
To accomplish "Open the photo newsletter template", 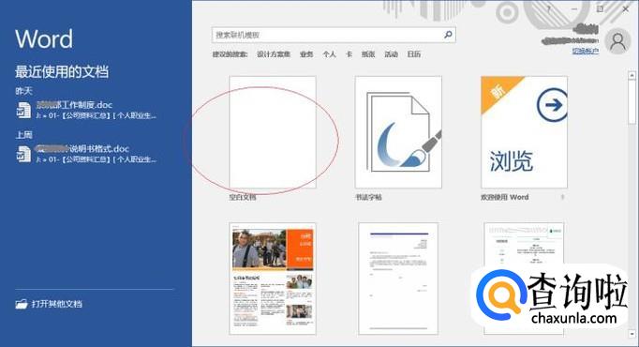I will tap(273, 279).
